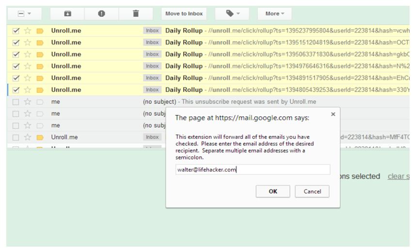Toggle importance marker on unselected hash=MfF4TC email
The height and width of the screenshot is (251, 413).
click(x=40, y=137)
